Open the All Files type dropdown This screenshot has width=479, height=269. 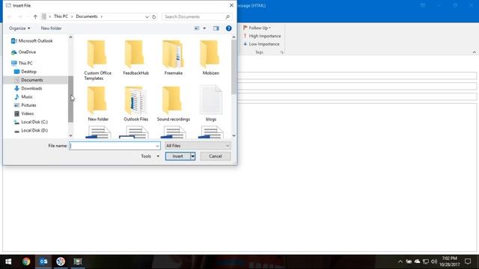click(x=198, y=146)
